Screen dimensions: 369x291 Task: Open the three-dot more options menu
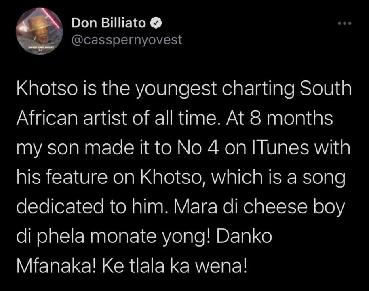point(345,23)
